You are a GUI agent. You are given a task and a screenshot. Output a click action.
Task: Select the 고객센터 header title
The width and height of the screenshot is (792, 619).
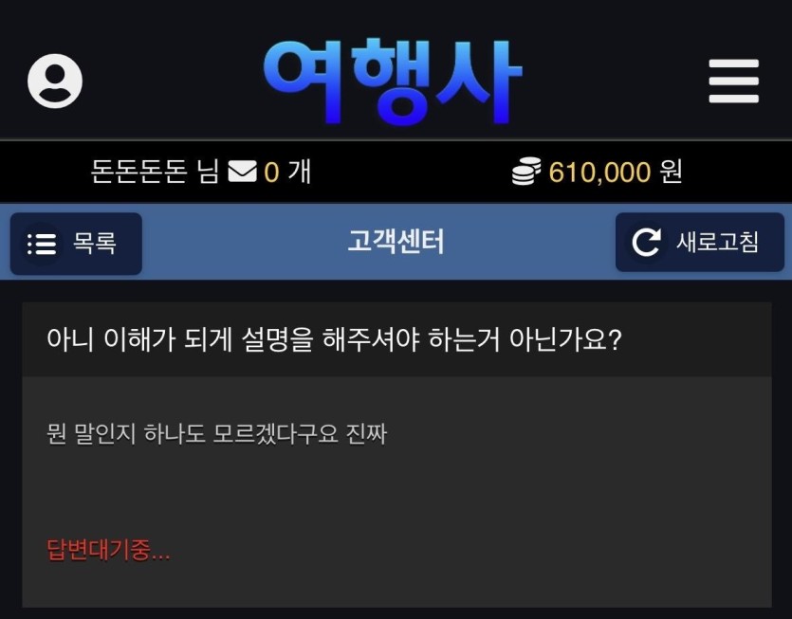(396, 242)
